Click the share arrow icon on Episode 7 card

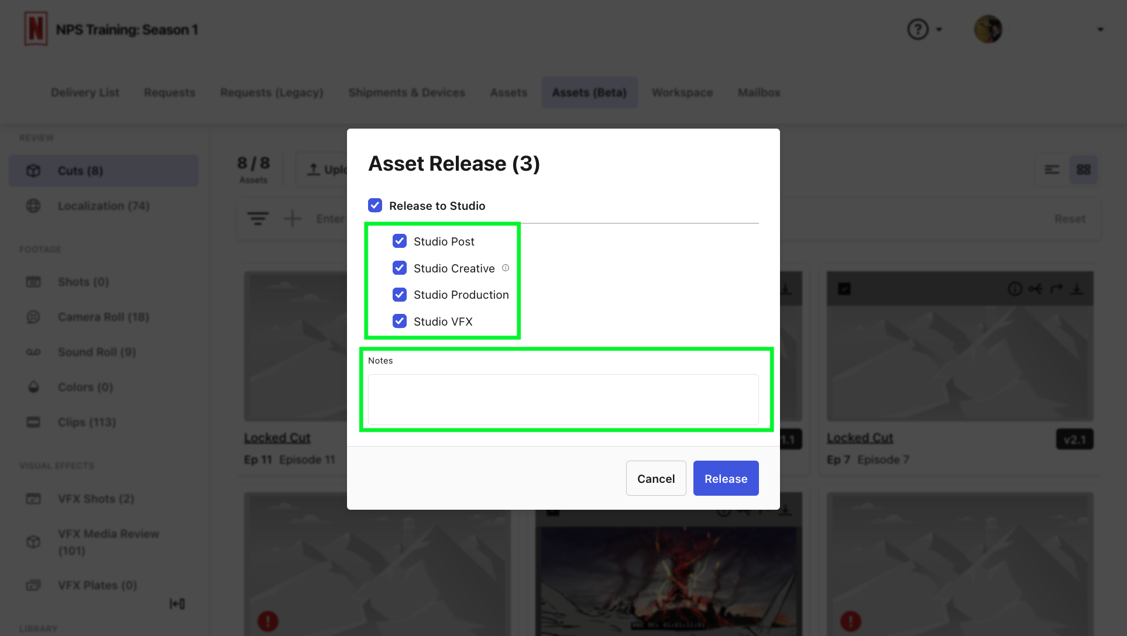point(1056,289)
